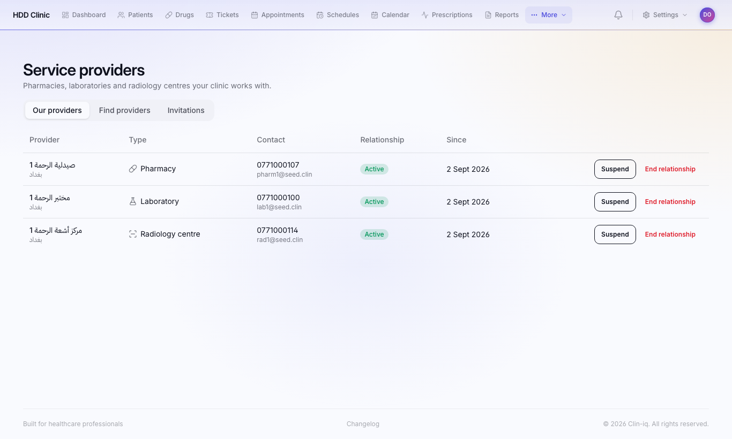Open the Patients menu label

(x=140, y=15)
